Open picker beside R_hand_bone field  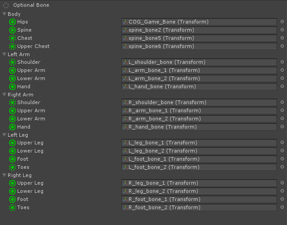[x=282, y=126]
